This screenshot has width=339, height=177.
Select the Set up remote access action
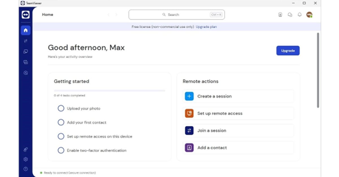238,113
